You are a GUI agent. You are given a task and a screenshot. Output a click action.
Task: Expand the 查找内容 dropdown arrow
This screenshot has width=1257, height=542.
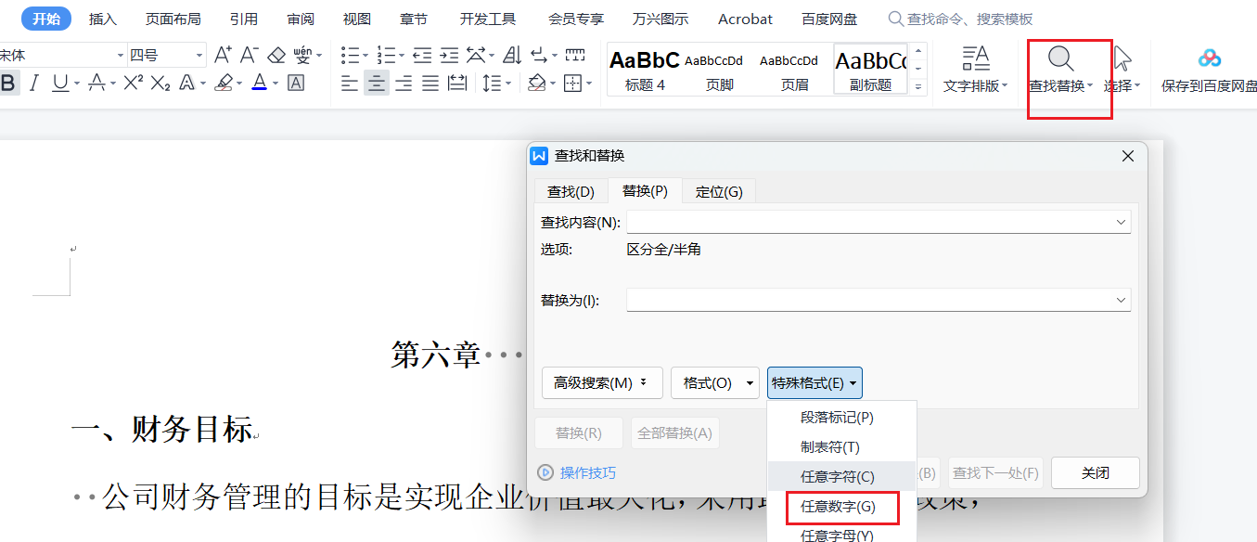1121,223
